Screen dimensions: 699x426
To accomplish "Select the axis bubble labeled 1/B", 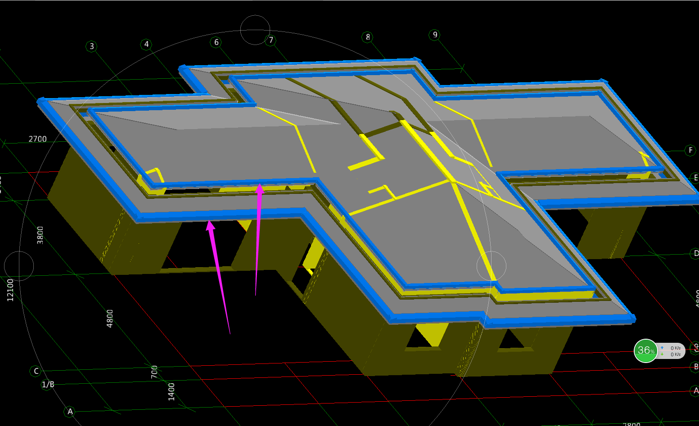I will point(48,385).
